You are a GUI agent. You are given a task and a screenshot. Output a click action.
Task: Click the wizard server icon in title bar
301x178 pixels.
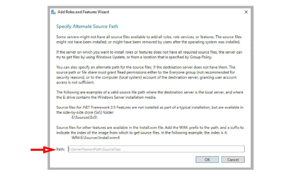[54, 12]
